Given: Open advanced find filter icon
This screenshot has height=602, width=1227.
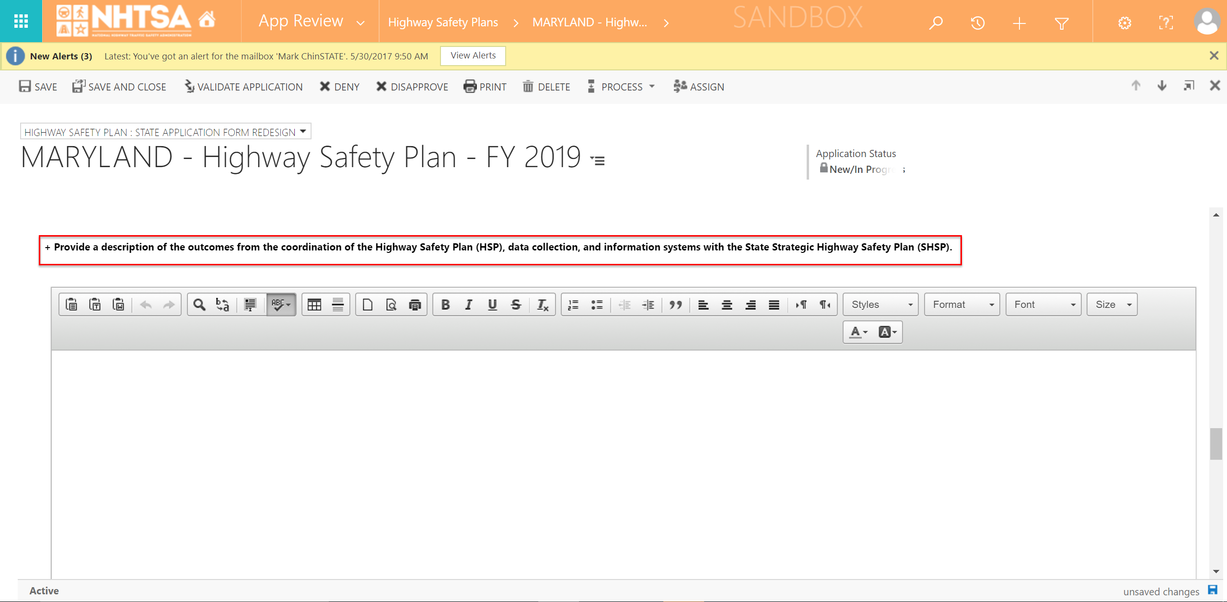Looking at the screenshot, I should pos(1062,23).
